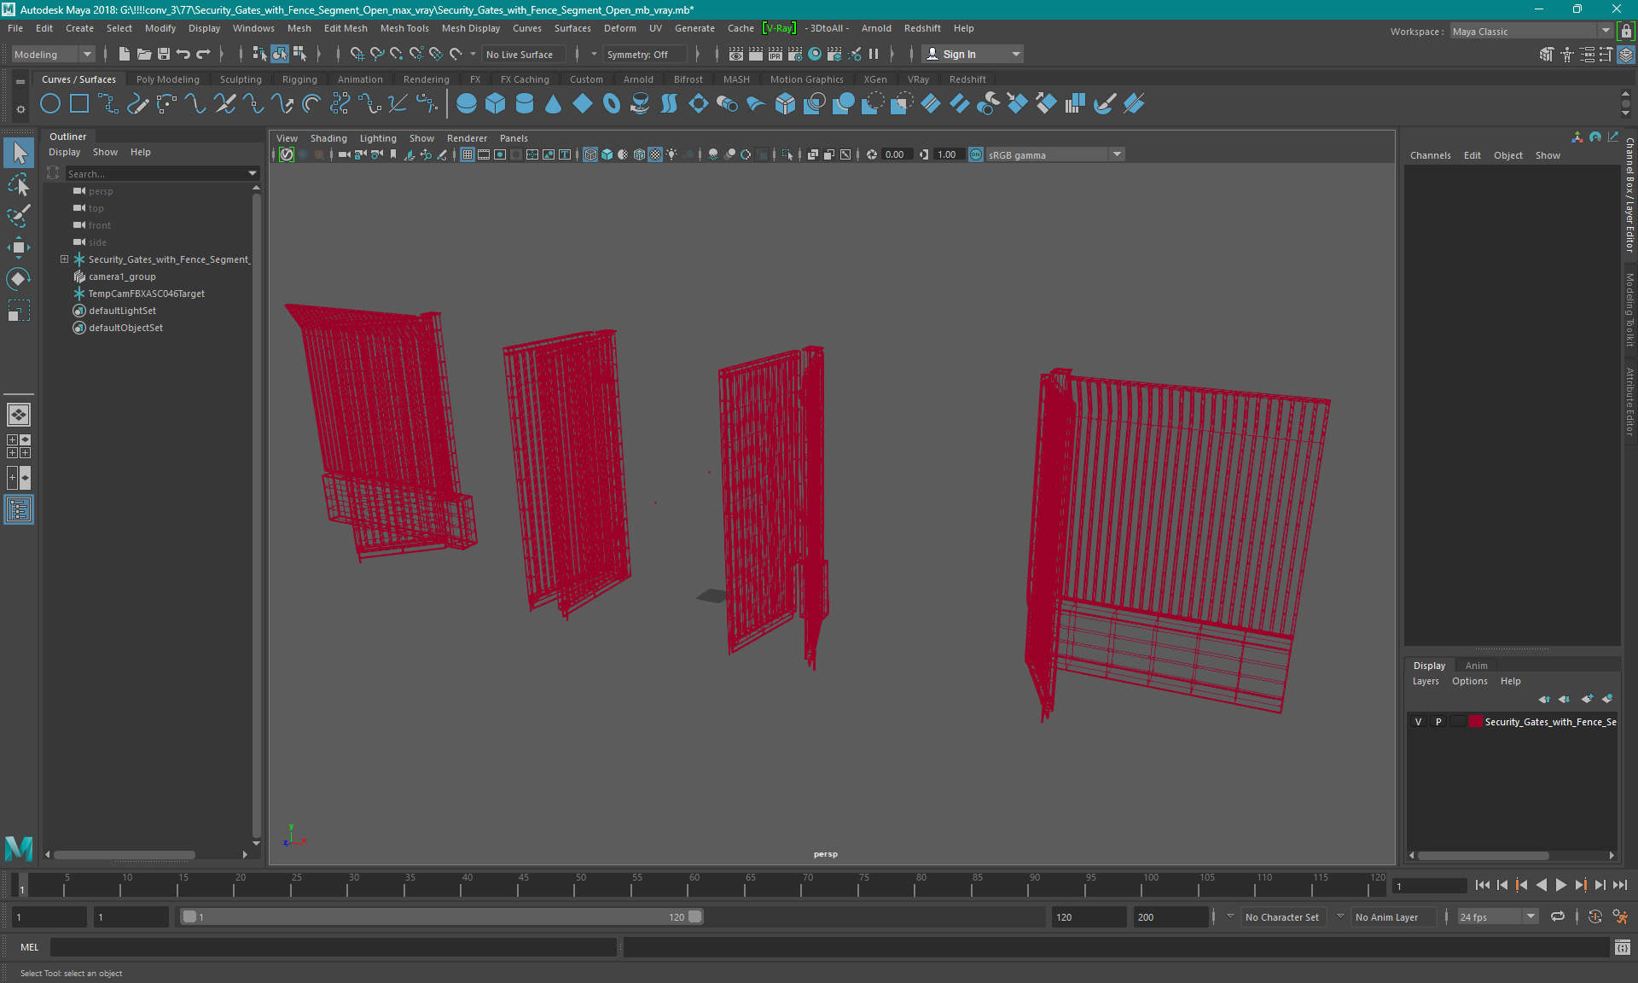
Task: Create a NURBS torus from shelf
Action: pos(612,104)
